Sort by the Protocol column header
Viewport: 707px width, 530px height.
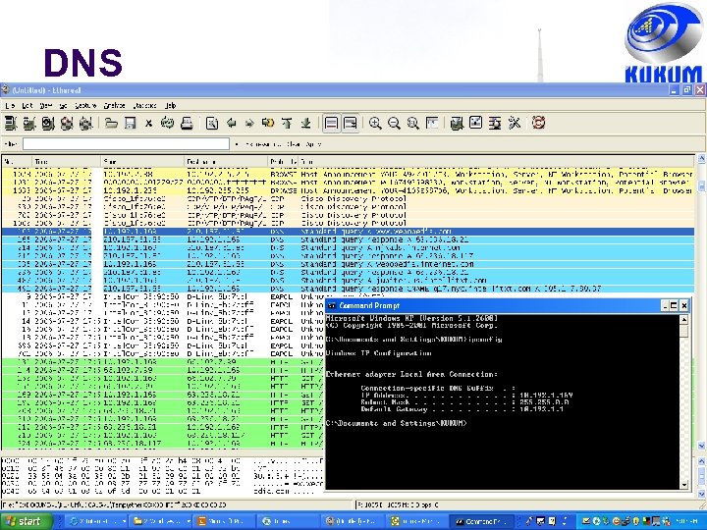coord(283,161)
